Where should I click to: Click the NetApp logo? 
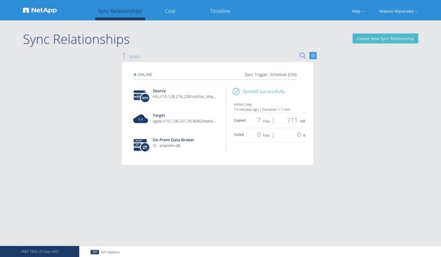[40, 10]
